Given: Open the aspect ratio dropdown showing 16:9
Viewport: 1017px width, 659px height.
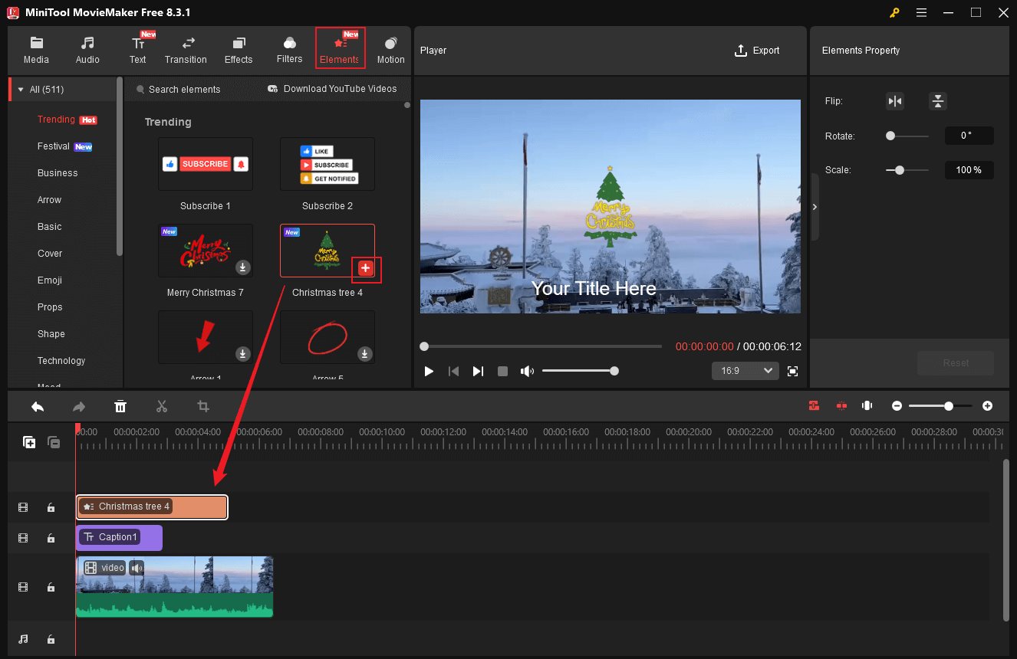Looking at the screenshot, I should (x=745, y=370).
